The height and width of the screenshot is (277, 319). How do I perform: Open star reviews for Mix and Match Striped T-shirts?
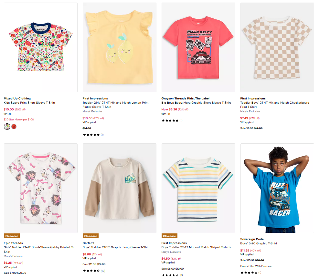(170, 275)
